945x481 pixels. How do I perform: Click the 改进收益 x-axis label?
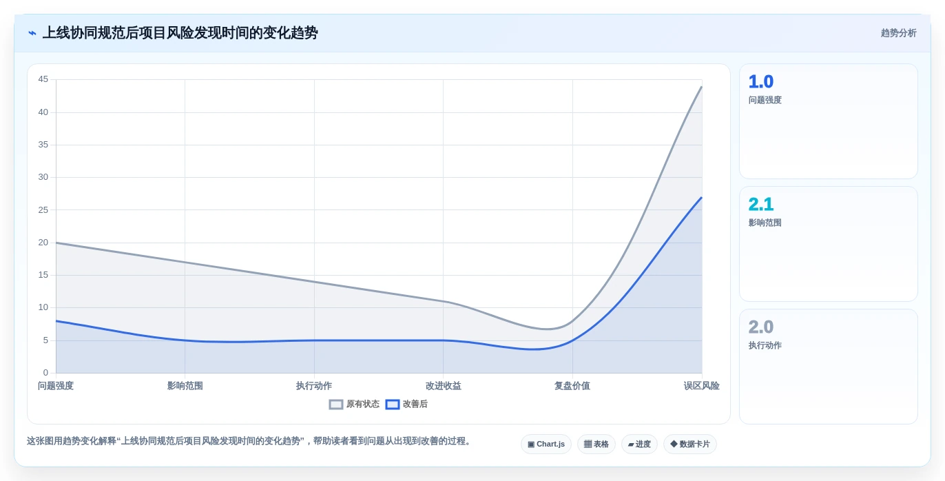(444, 386)
